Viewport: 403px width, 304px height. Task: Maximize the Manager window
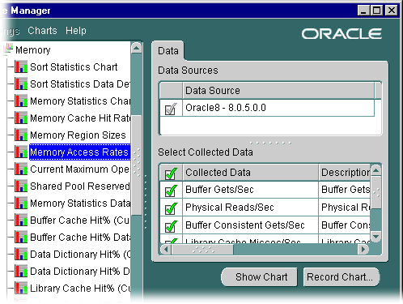click(x=376, y=11)
